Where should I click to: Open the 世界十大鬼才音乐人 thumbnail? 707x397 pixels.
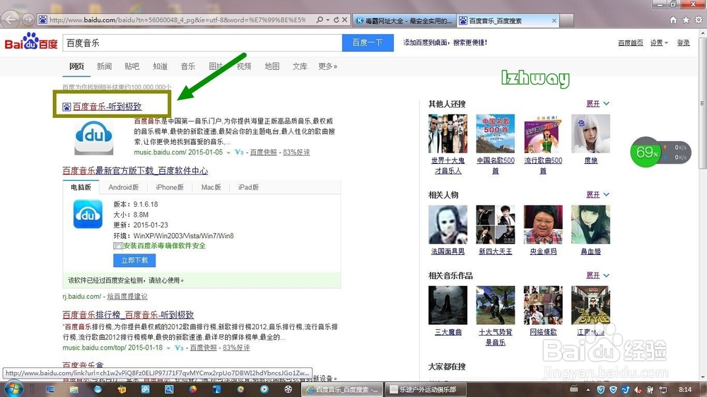(x=448, y=134)
